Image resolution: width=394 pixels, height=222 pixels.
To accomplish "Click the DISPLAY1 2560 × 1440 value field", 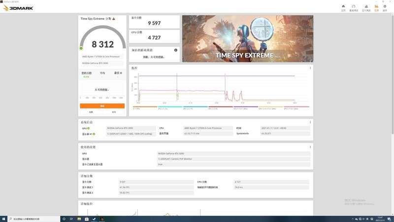I will [131, 134].
